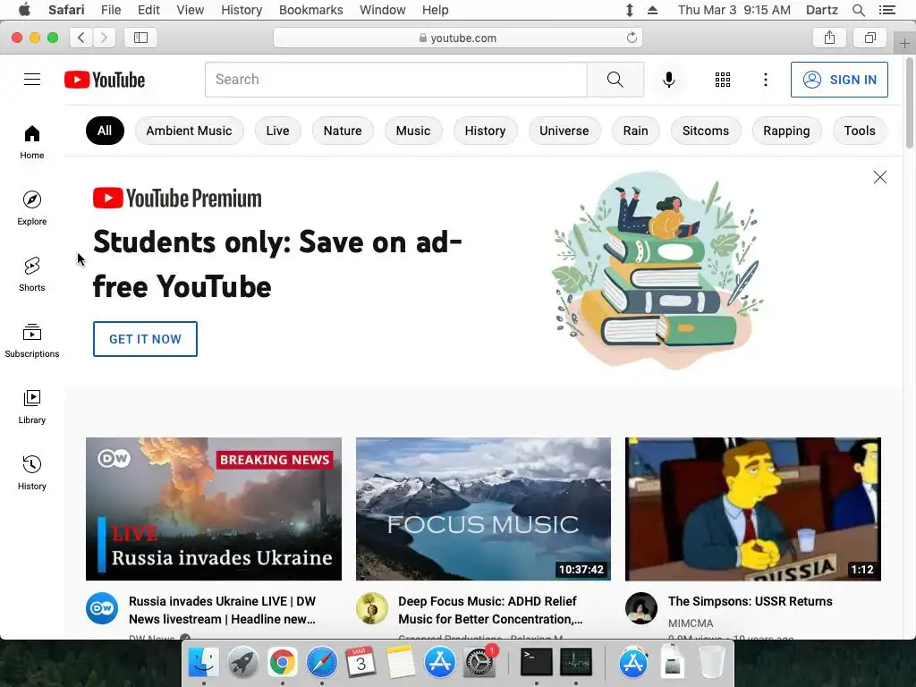Open the three-dot settings menu
The image size is (916, 687).
pyautogui.click(x=766, y=80)
